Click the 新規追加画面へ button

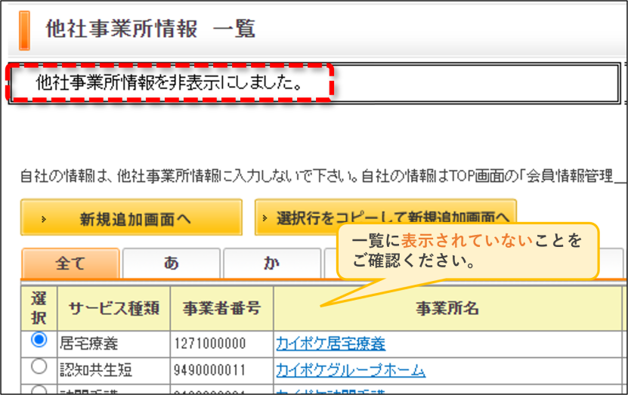point(131,218)
